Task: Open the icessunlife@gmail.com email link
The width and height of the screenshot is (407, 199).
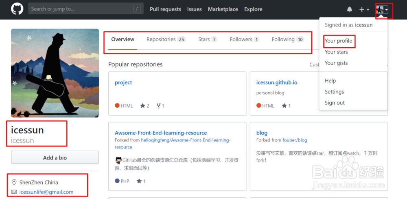Action: pyautogui.click(x=46, y=192)
